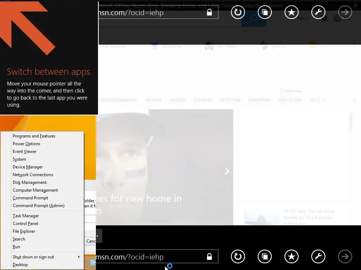Open page tools wrench in the top bar
361x270 pixels.
(318, 12)
